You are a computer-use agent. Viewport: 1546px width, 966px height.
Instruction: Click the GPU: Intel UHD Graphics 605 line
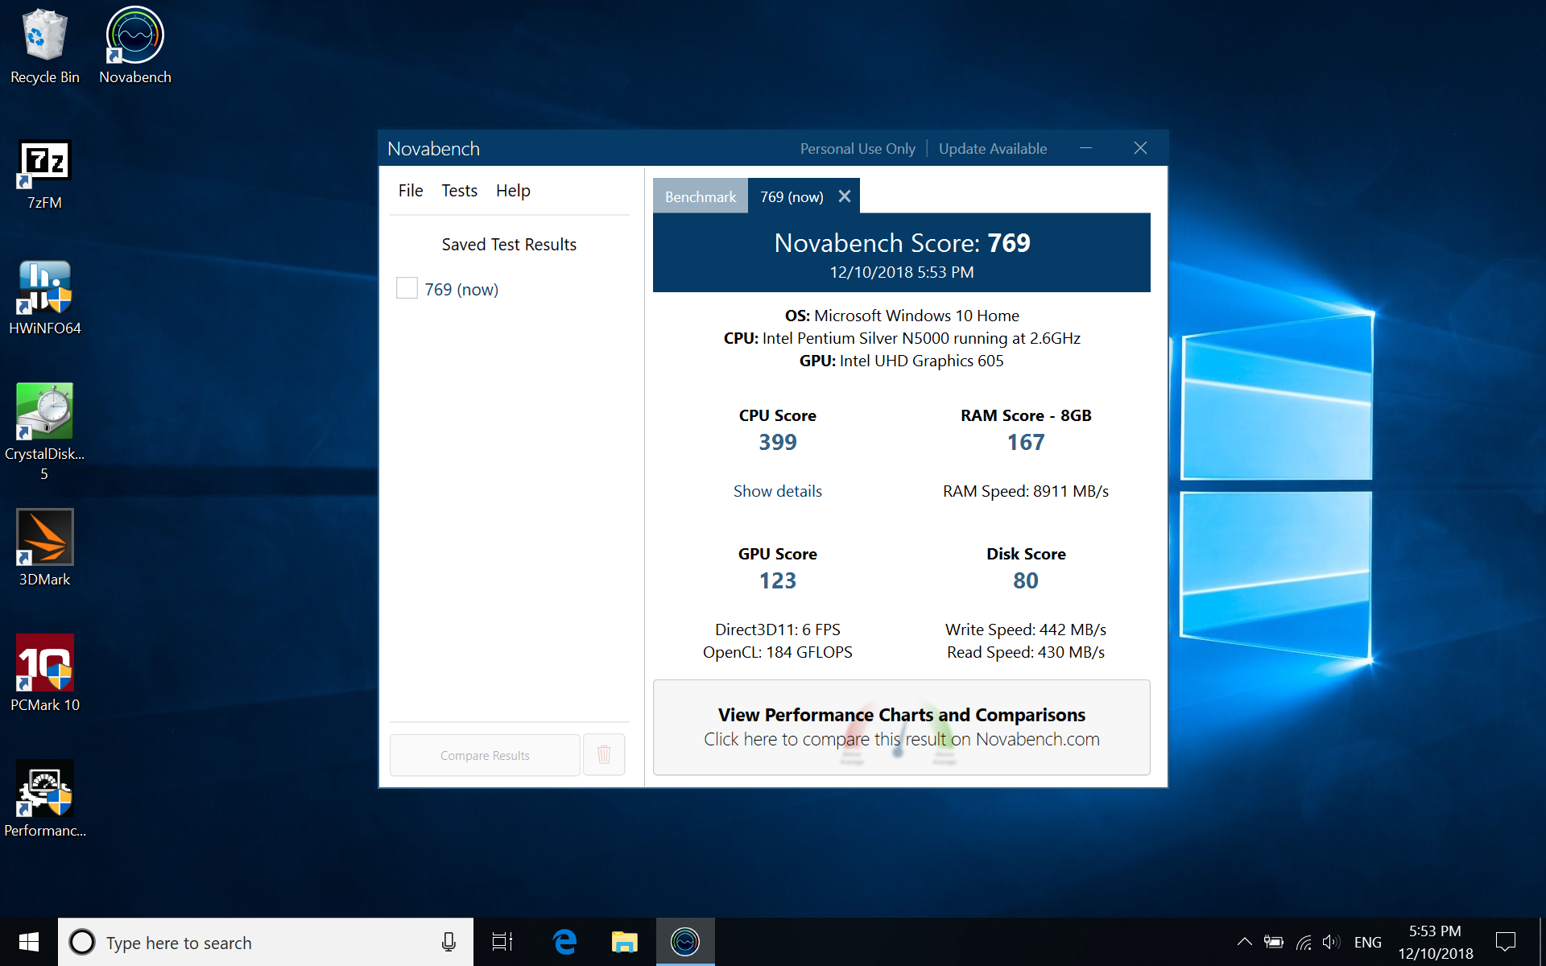click(902, 361)
